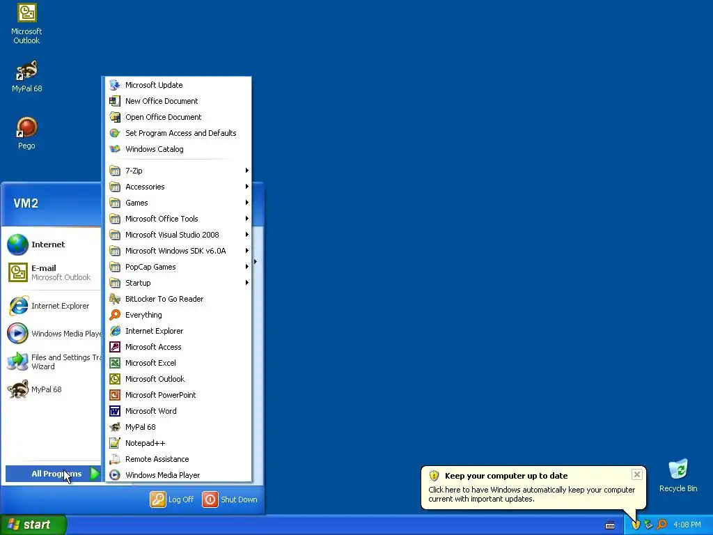This screenshot has width=713, height=535.
Task: Click MyPal 68 raccoon icon in programs list
Action: tap(115, 427)
